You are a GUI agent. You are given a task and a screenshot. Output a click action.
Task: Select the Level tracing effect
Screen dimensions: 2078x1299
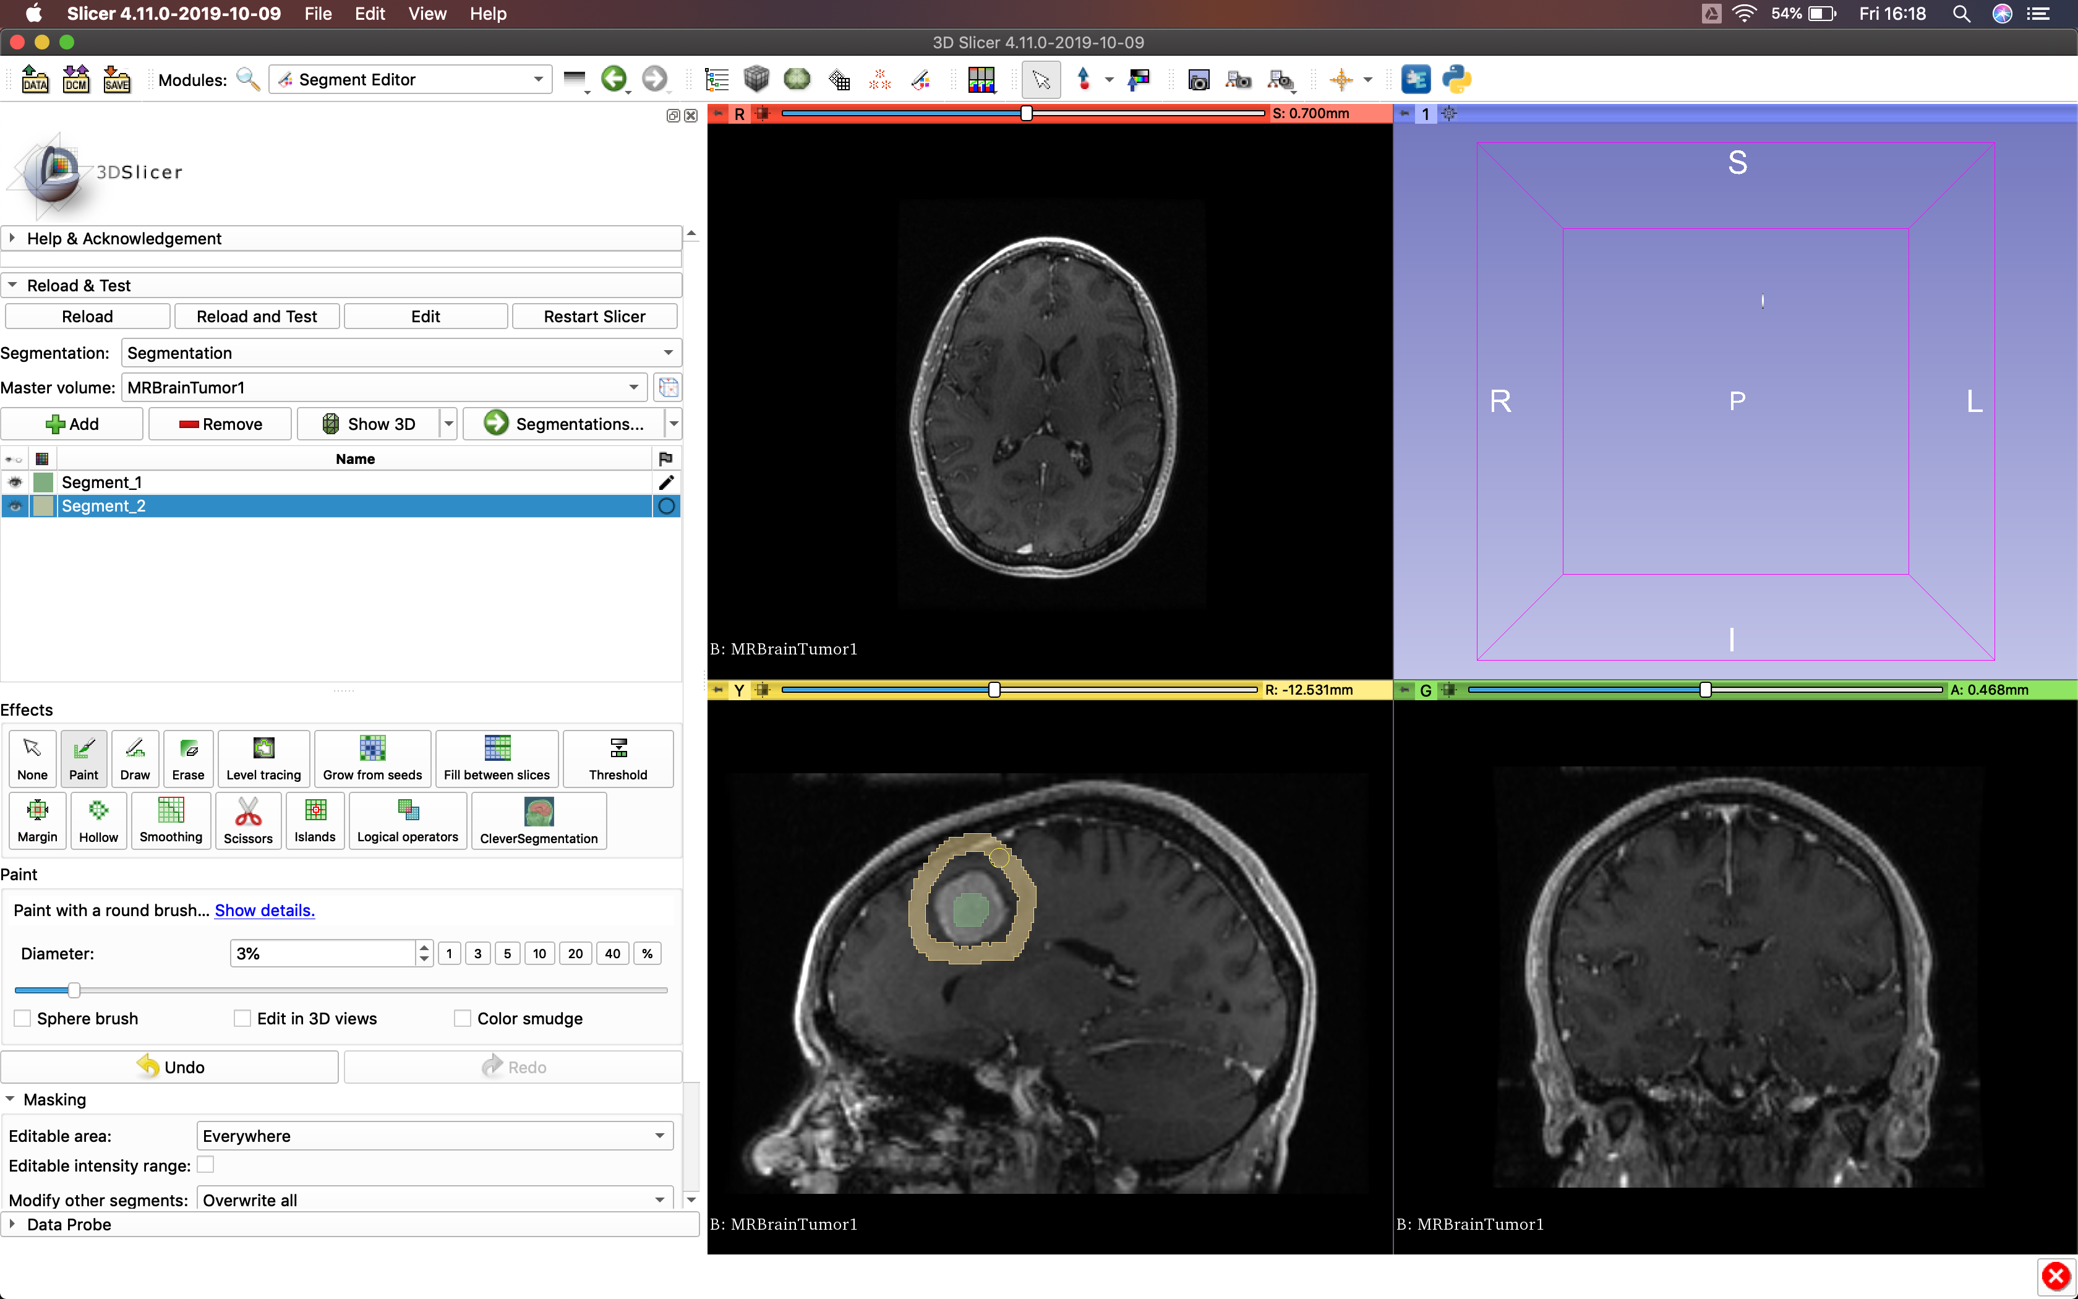[263, 758]
